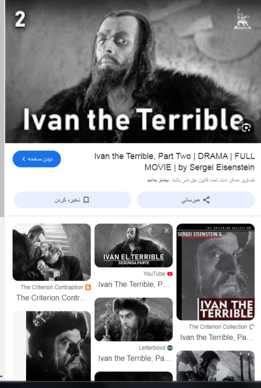261x388 pixels.
Task: Open the Ivan The Terrible YouTube result title
Action: [x=134, y=284]
